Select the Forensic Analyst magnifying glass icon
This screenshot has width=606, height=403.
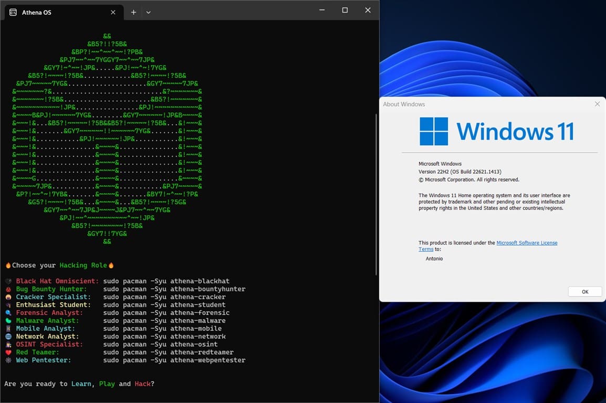pyautogui.click(x=9, y=312)
